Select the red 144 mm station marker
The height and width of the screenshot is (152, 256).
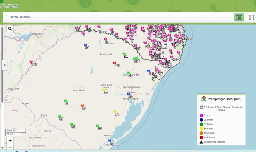[x=31, y=61]
